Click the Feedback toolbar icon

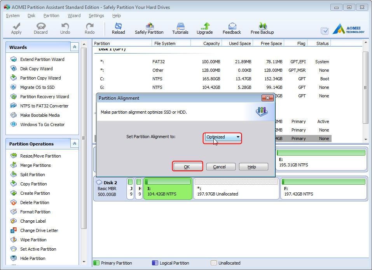point(232,28)
